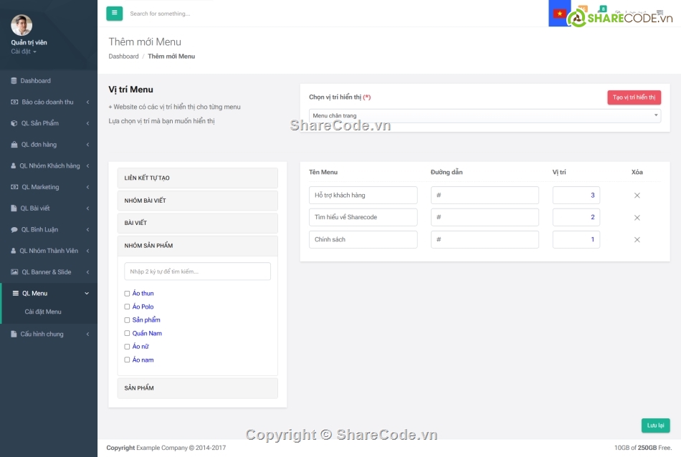Open Cài đặt Menu submenu item
681x457 pixels.
pyautogui.click(x=43, y=312)
